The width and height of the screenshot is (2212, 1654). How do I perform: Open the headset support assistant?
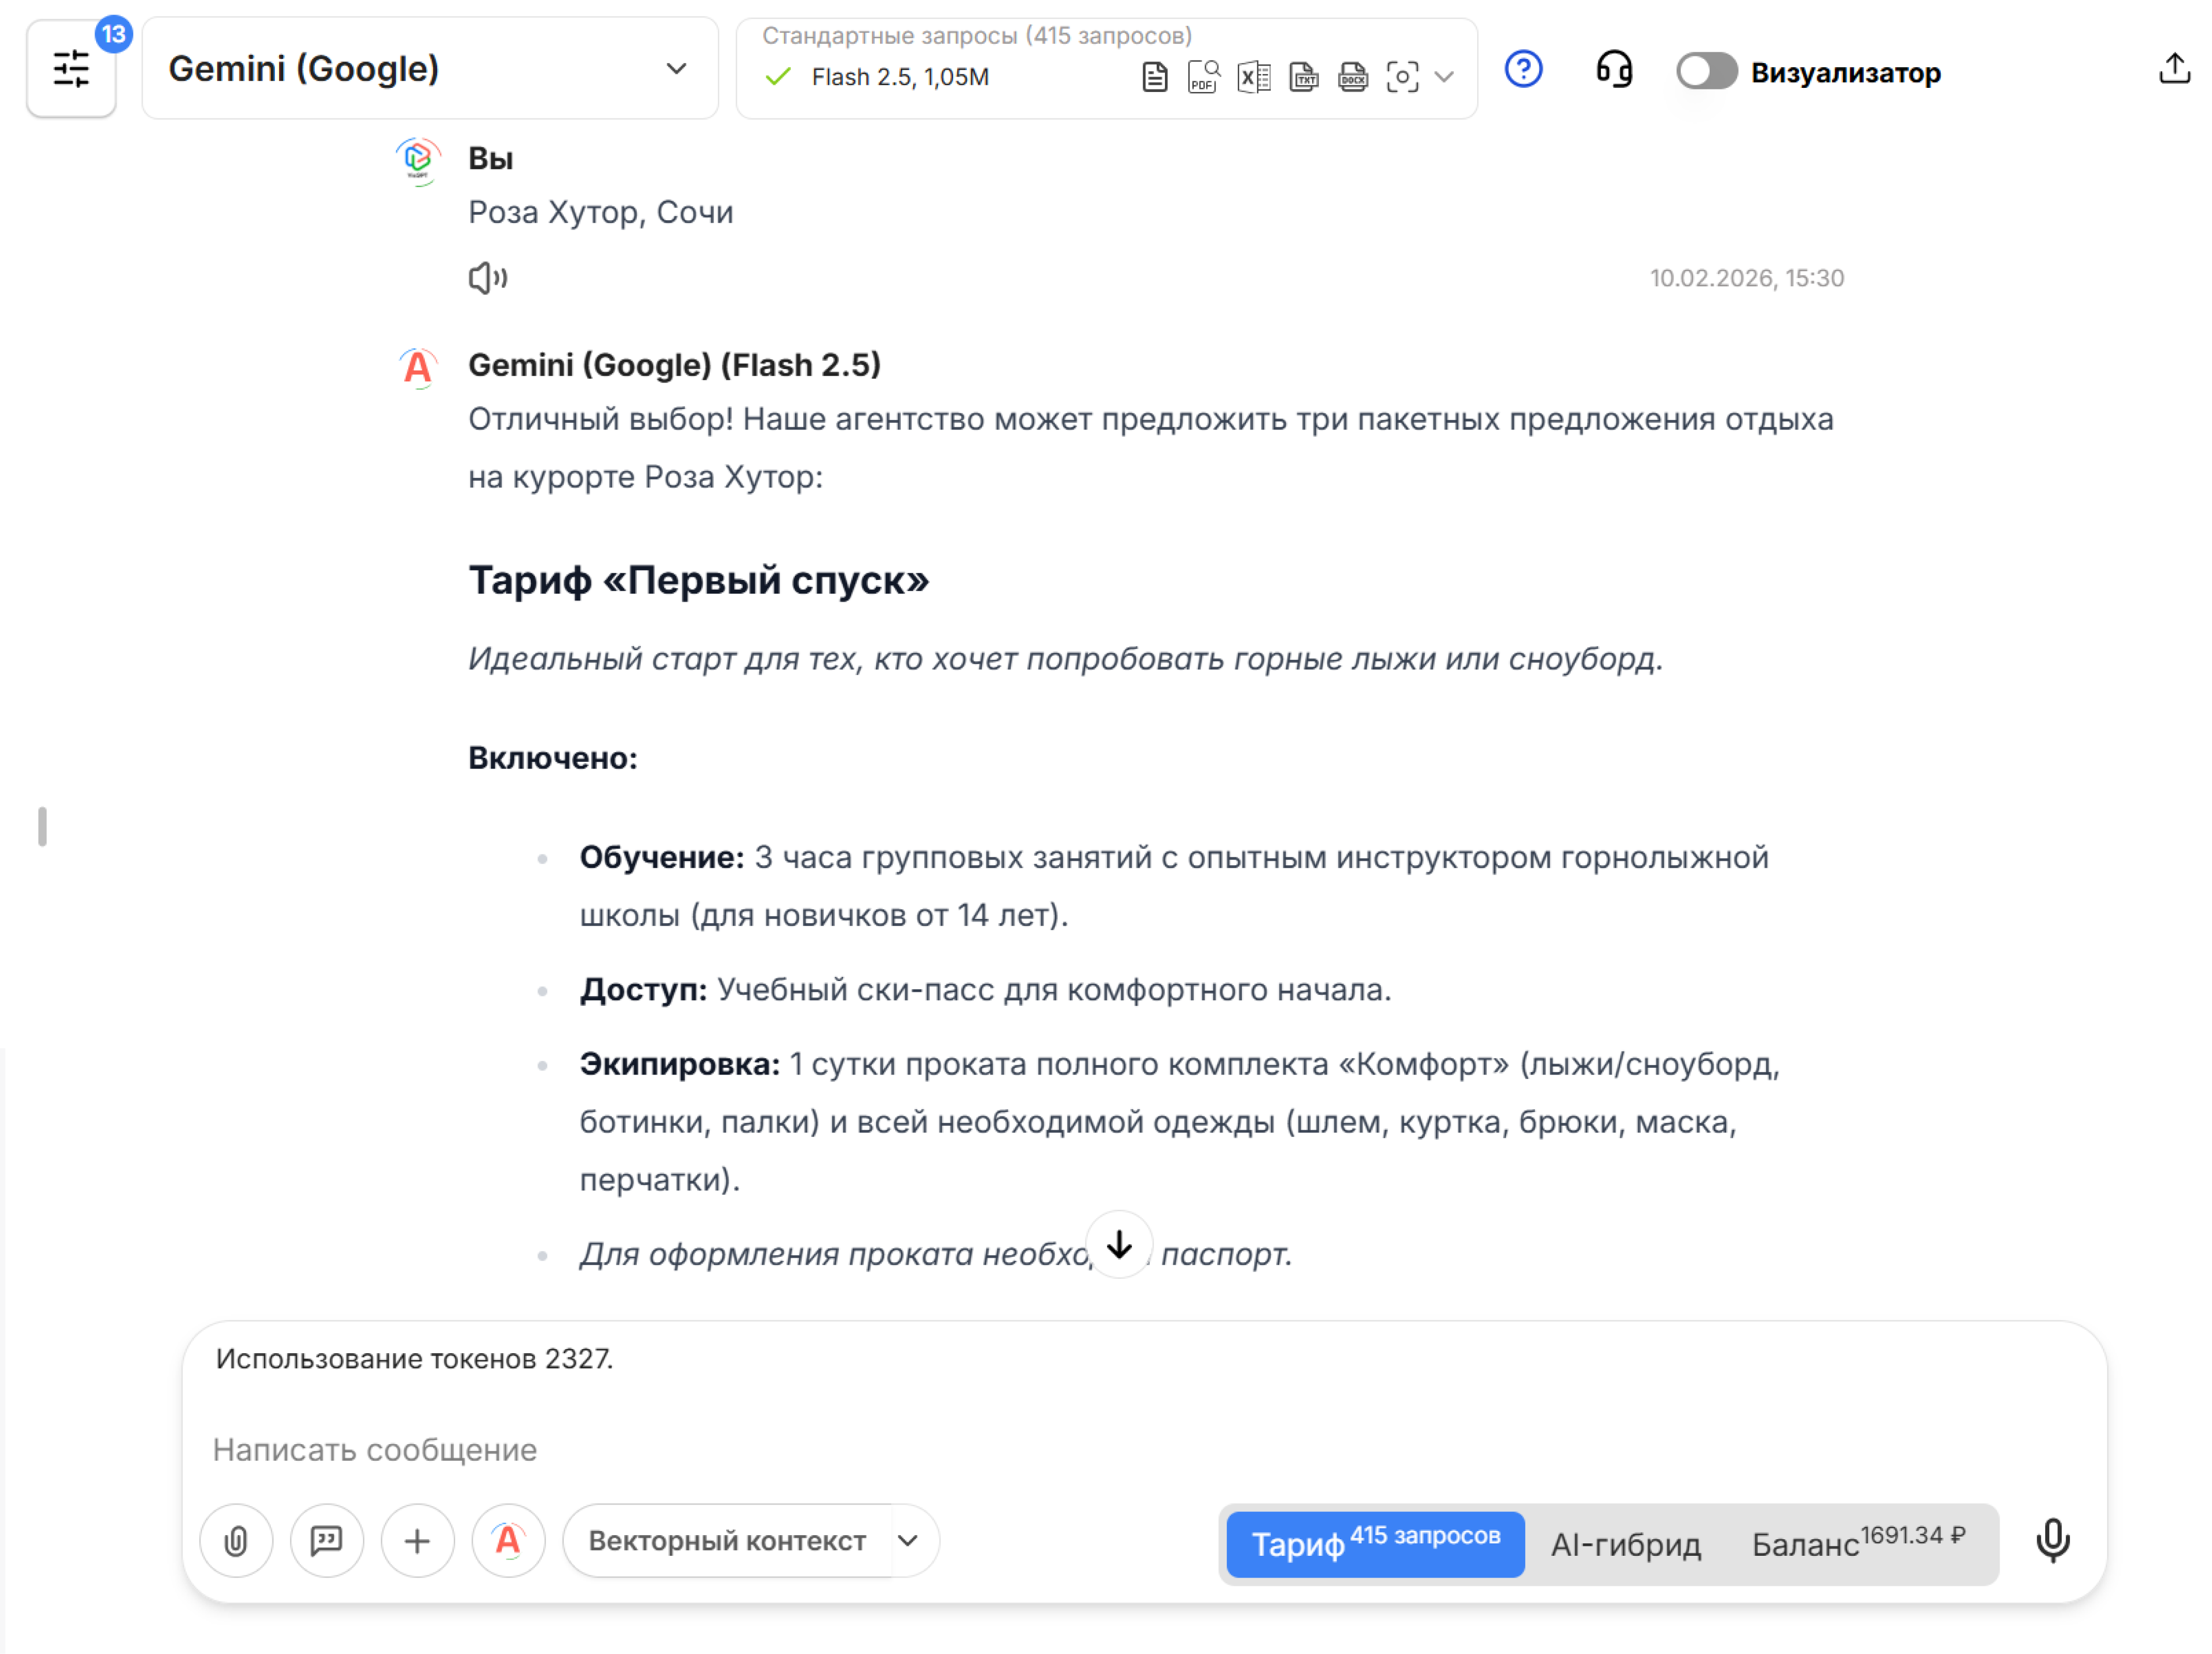(x=1614, y=70)
